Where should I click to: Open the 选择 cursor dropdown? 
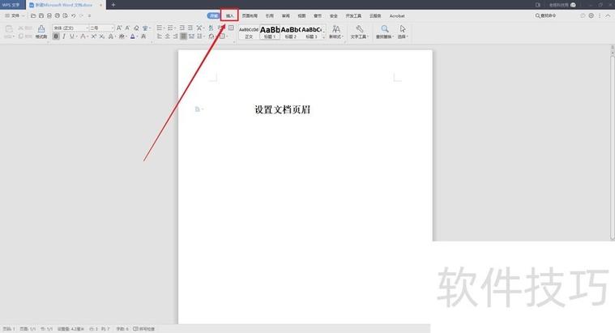(x=403, y=32)
